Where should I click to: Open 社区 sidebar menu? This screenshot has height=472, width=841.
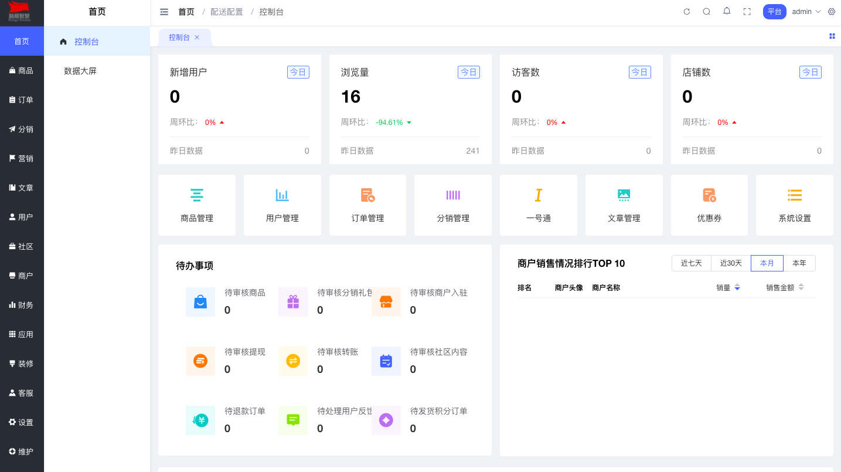(22, 246)
